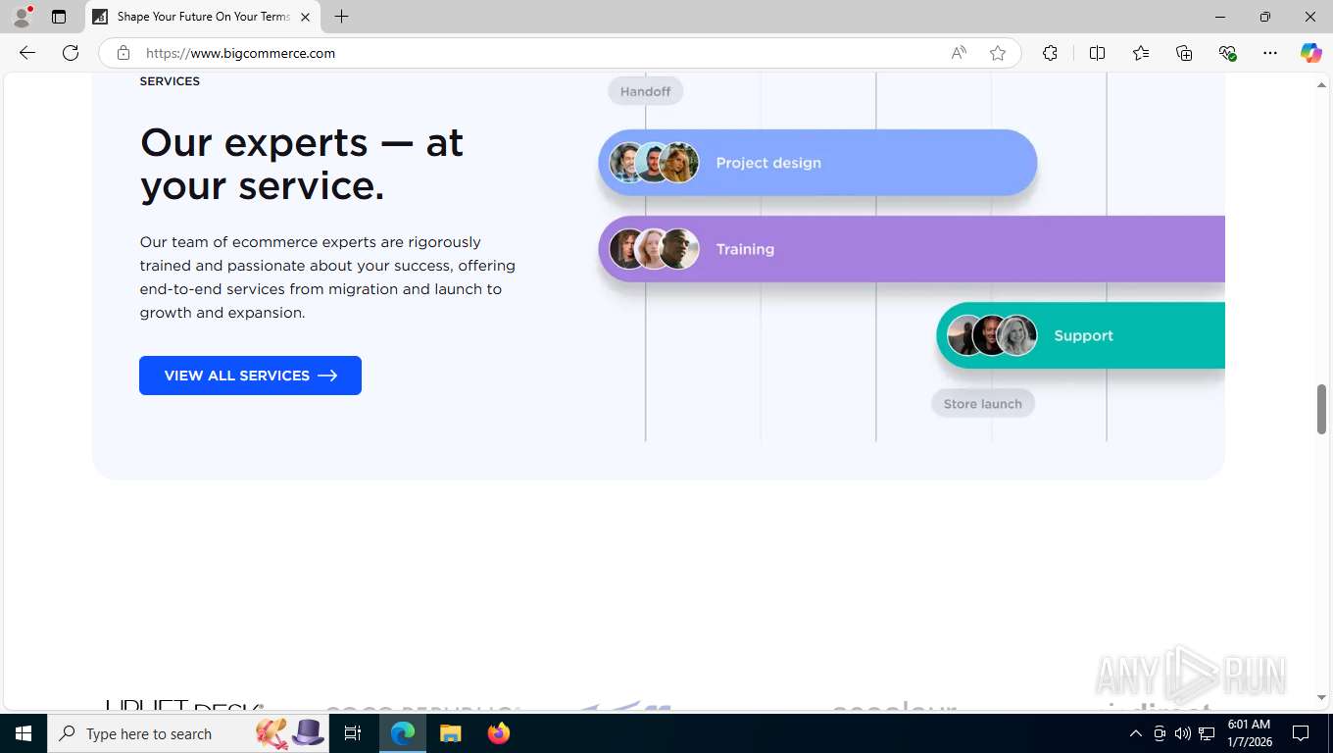Click the SERVICES section label

pyautogui.click(x=170, y=81)
